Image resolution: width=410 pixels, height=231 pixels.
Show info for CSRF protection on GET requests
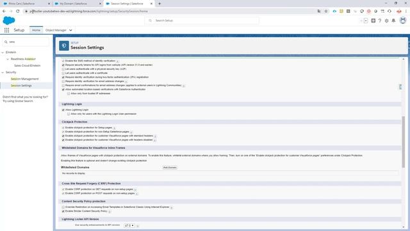(135, 189)
